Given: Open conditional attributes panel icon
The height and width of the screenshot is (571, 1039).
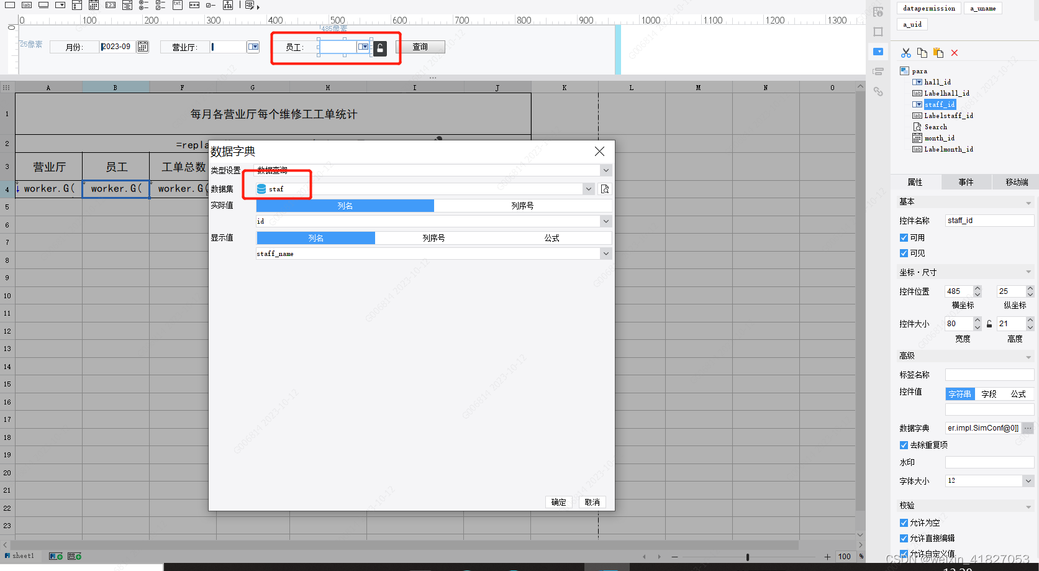Looking at the screenshot, I should coord(878,71).
